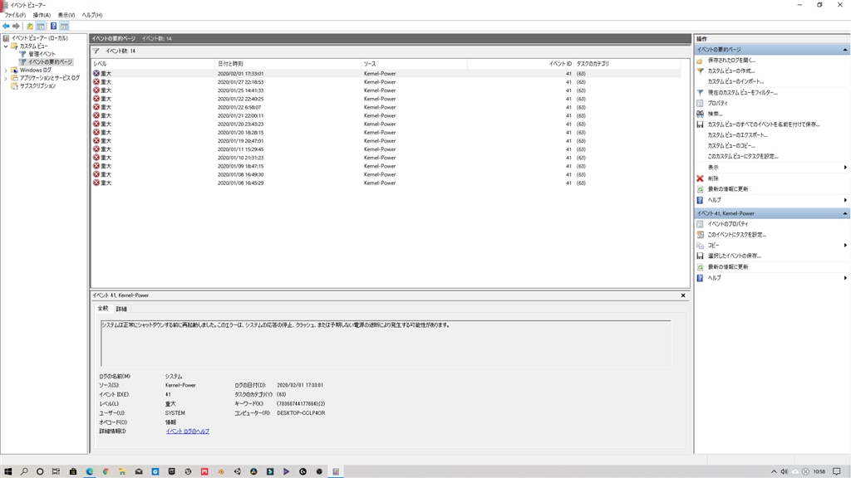Screen dimensions: 851x478
Task: Open the ファイル(F) menu
Action: (x=15, y=15)
